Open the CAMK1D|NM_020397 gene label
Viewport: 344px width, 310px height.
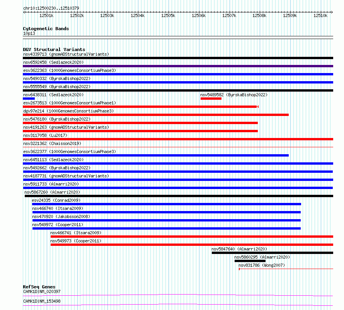(42, 291)
